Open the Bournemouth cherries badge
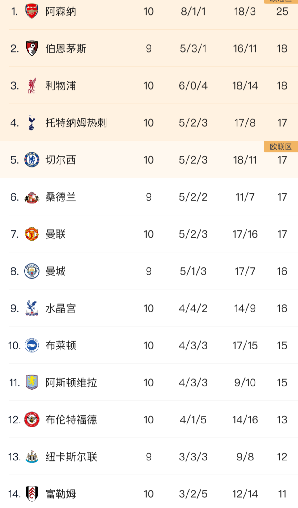Image resolution: width=298 pixels, height=508 pixels. coord(32,48)
